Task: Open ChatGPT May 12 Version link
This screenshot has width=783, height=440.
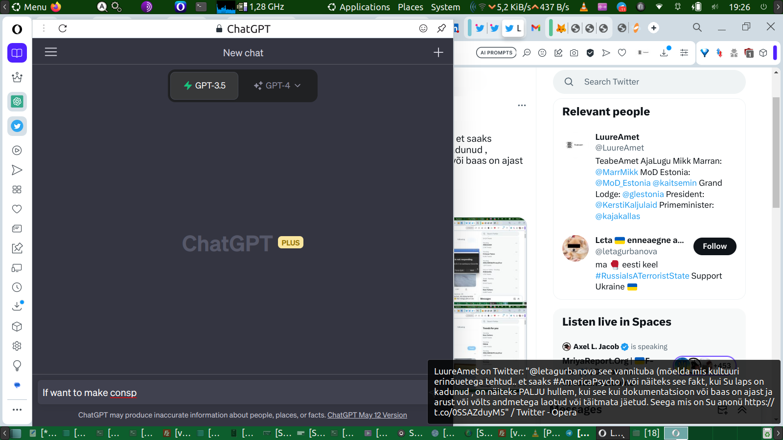Action: pyautogui.click(x=367, y=415)
